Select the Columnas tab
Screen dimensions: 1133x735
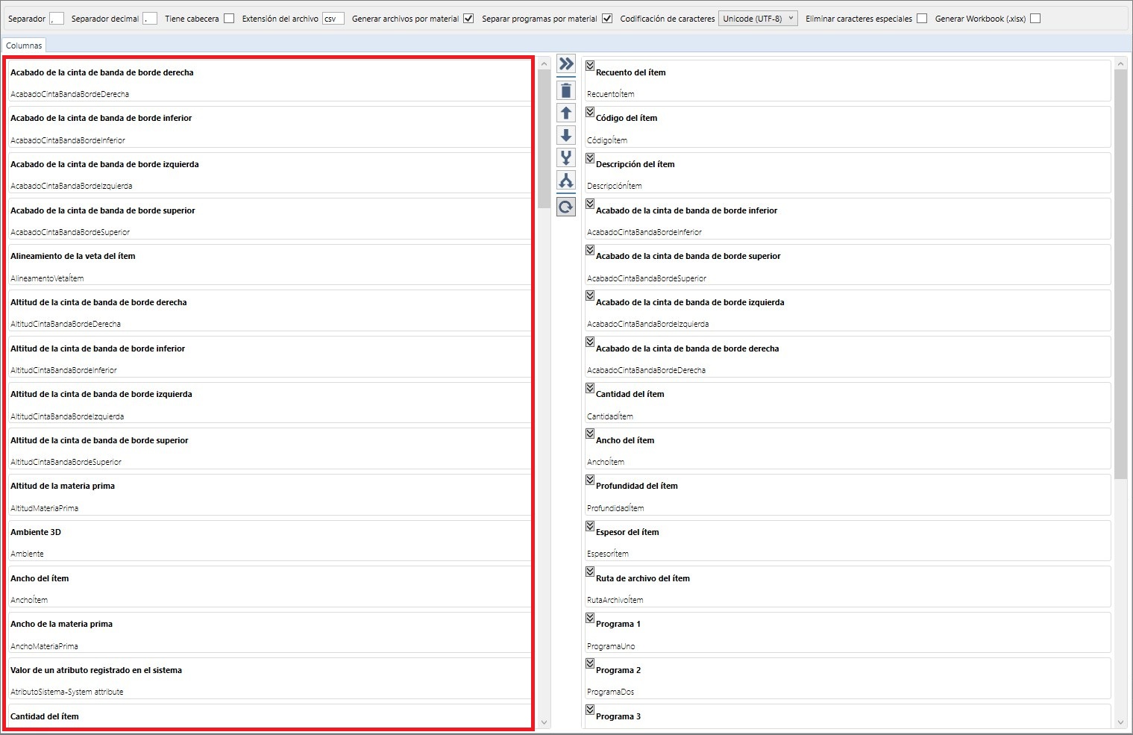click(x=24, y=46)
